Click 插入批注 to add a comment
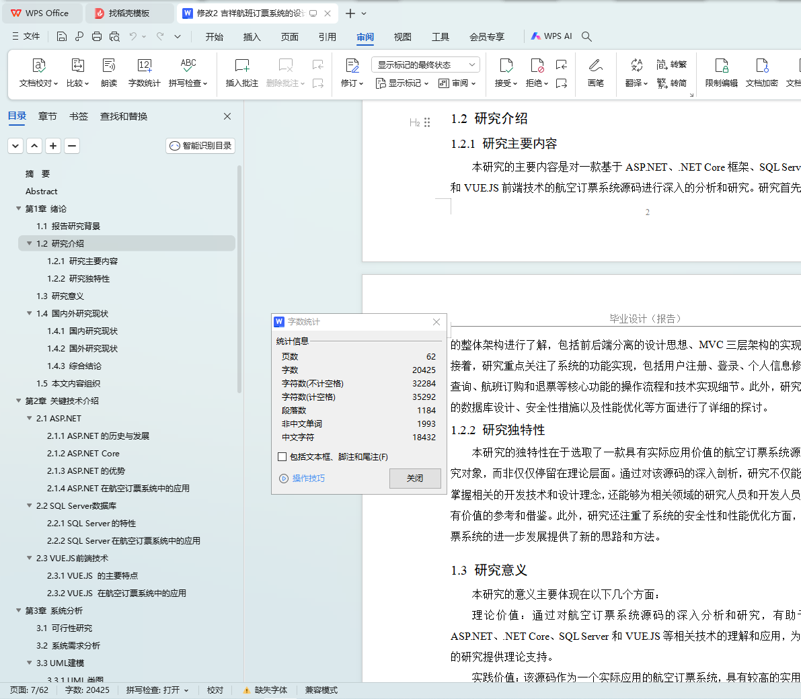This screenshot has height=699, width=801. [x=241, y=72]
